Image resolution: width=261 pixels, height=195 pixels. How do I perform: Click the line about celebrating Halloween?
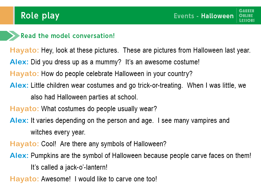click(117, 74)
